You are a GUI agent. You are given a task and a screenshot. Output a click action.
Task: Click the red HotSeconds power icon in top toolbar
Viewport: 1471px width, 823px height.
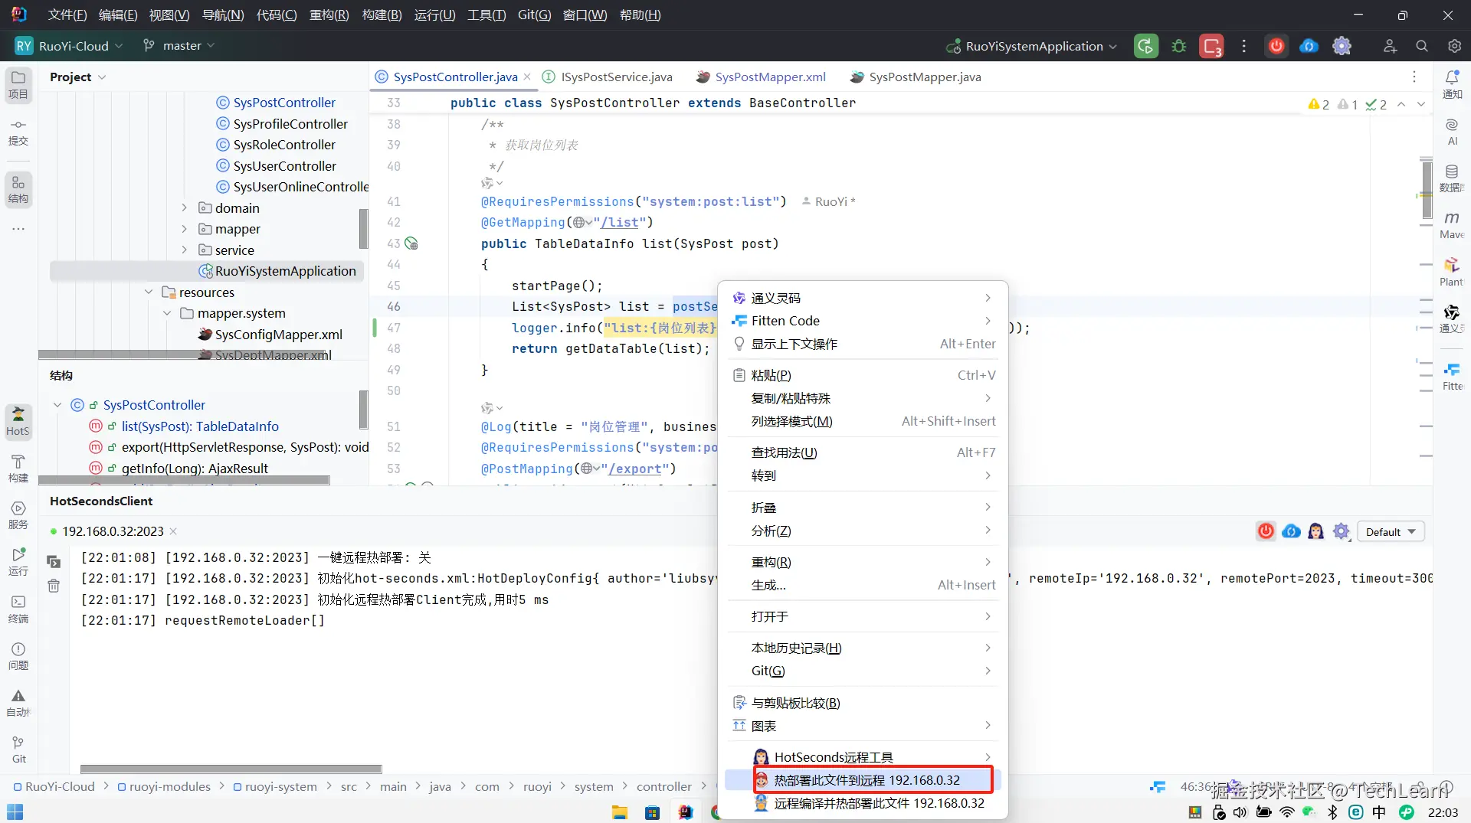pyautogui.click(x=1276, y=46)
